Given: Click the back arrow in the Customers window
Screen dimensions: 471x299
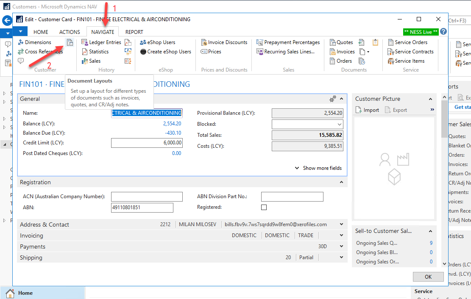Looking at the screenshot, I should point(7,21).
